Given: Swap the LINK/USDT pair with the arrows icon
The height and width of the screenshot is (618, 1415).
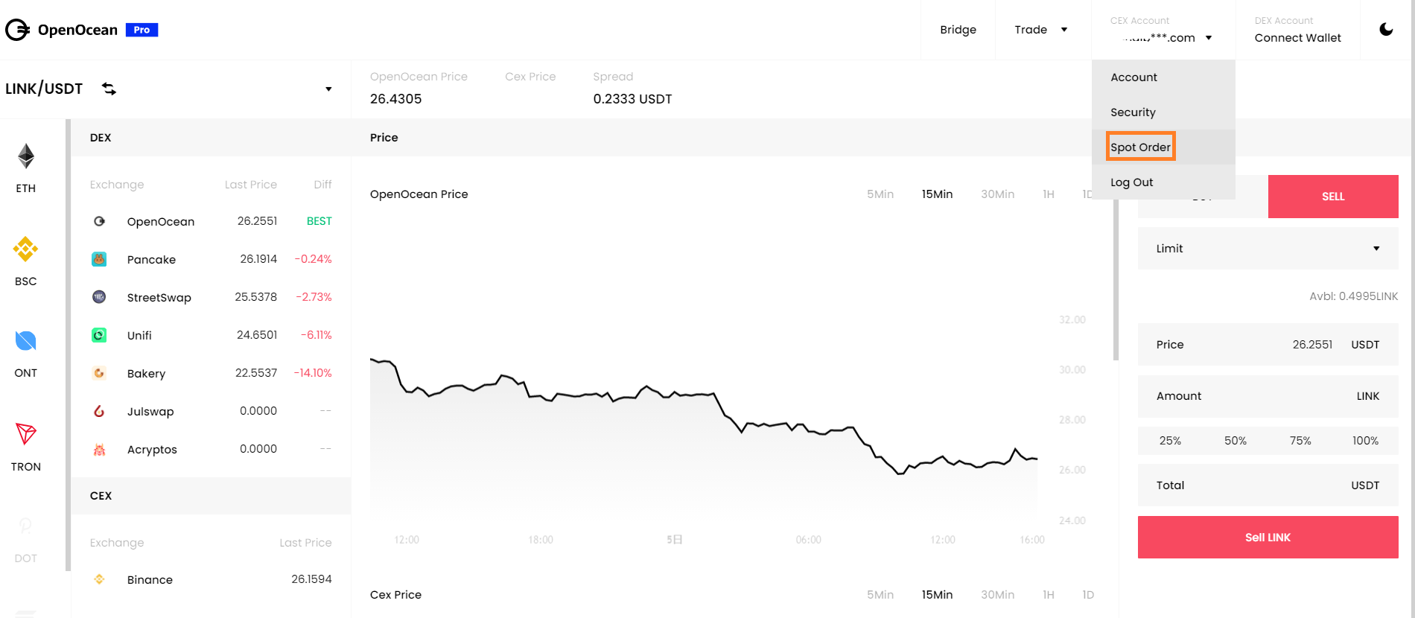Looking at the screenshot, I should tap(109, 89).
